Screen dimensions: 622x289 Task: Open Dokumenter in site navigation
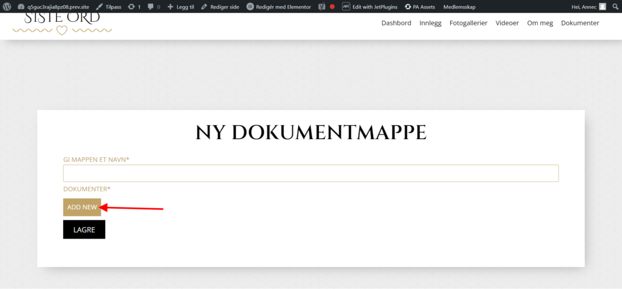[x=580, y=23]
